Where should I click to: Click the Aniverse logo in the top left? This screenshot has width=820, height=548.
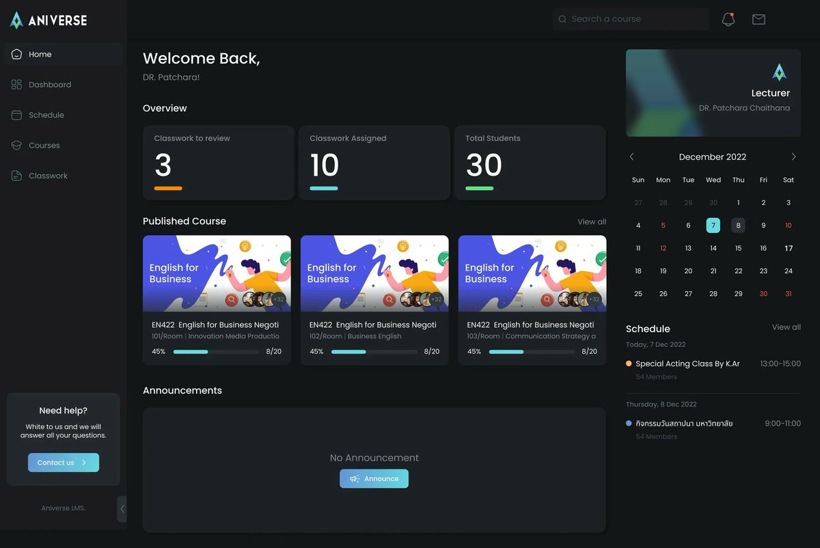click(48, 20)
